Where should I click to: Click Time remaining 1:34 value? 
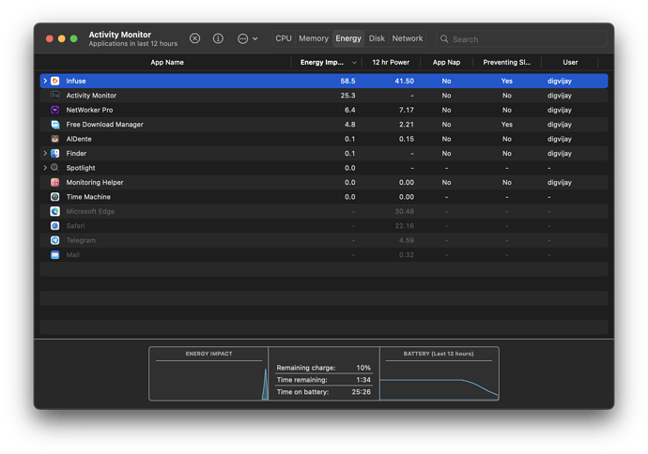[x=363, y=380]
